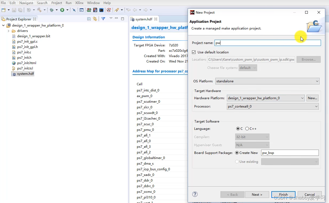The width and height of the screenshot is (329, 203).
Task: Open the dropdown arrow next to Debug icon
Action: [57, 10]
